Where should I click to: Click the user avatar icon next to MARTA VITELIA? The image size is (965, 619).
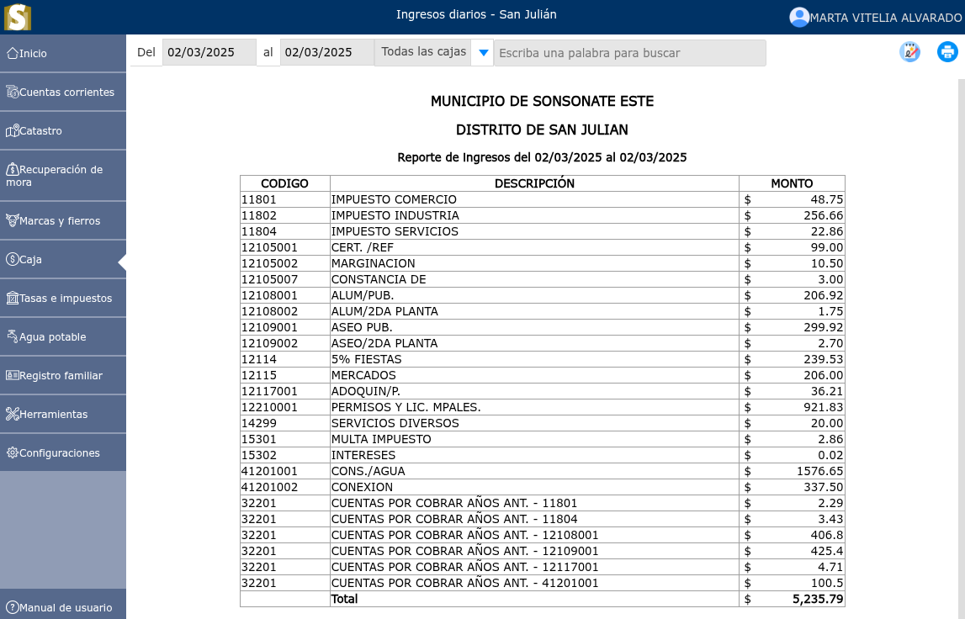[799, 17]
